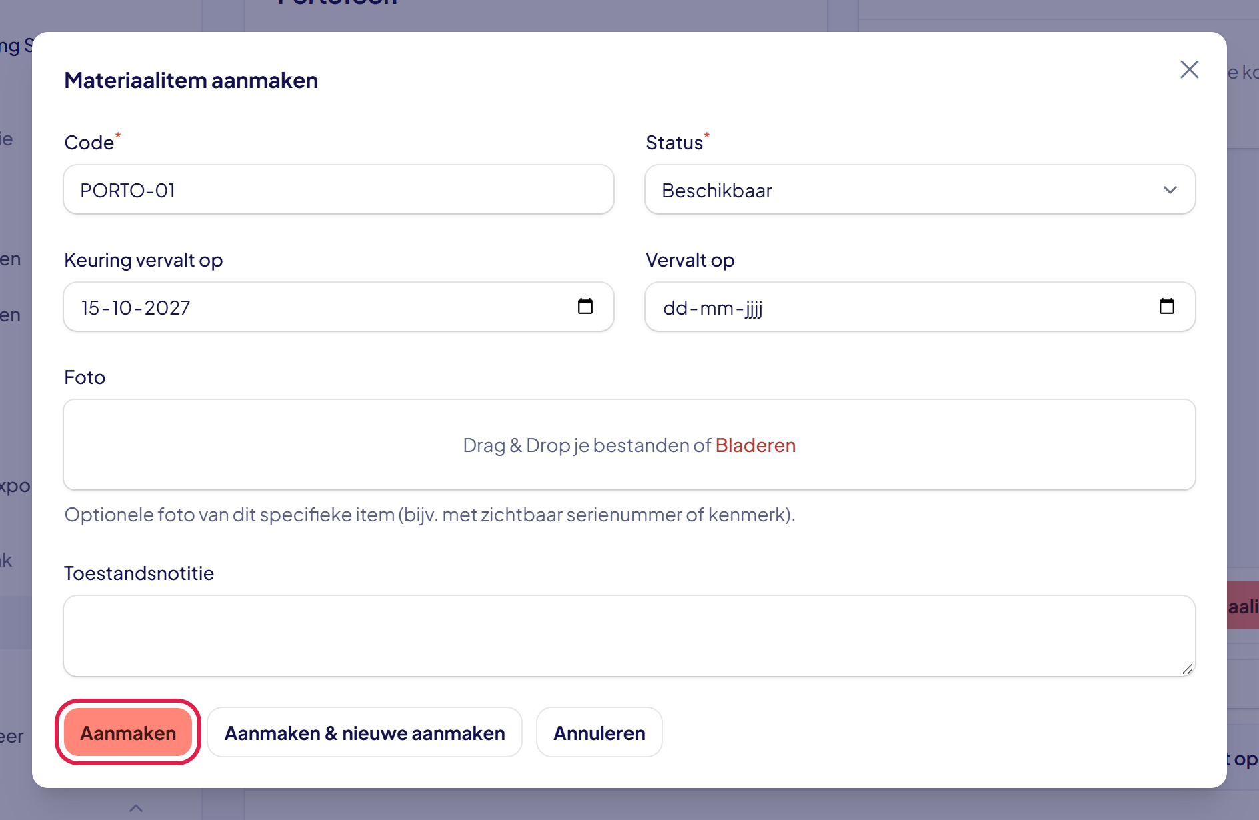
Task: Close the Materiaalitem aanmaken dialog with X
Action: coord(1189,69)
